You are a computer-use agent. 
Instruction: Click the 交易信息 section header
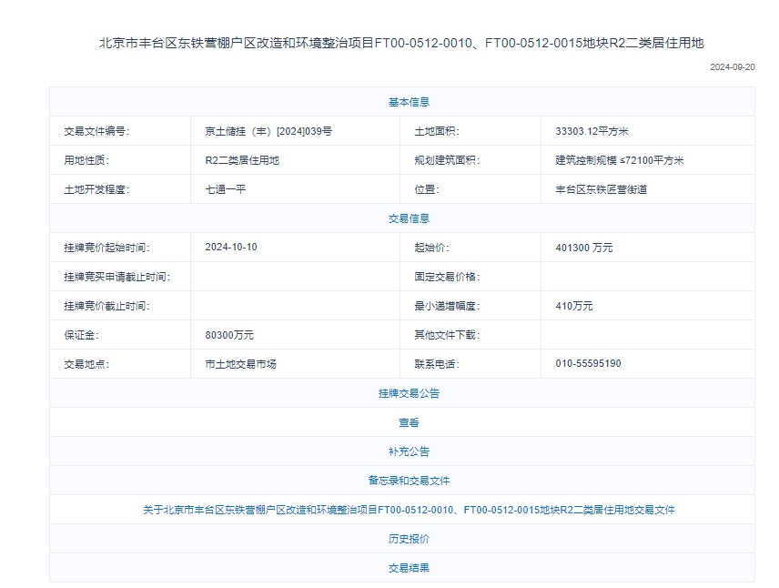409,218
